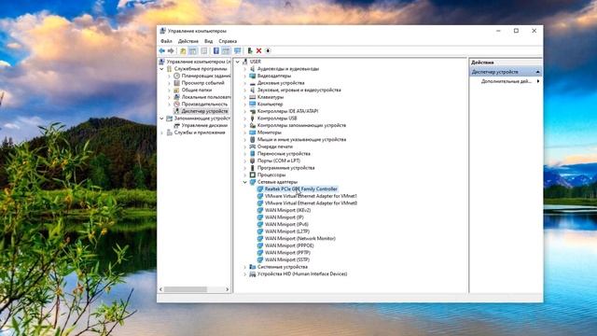Select WAN Miniport (L2TP)
Viewport: 597px width, 336px height.
tap(287, 231)
